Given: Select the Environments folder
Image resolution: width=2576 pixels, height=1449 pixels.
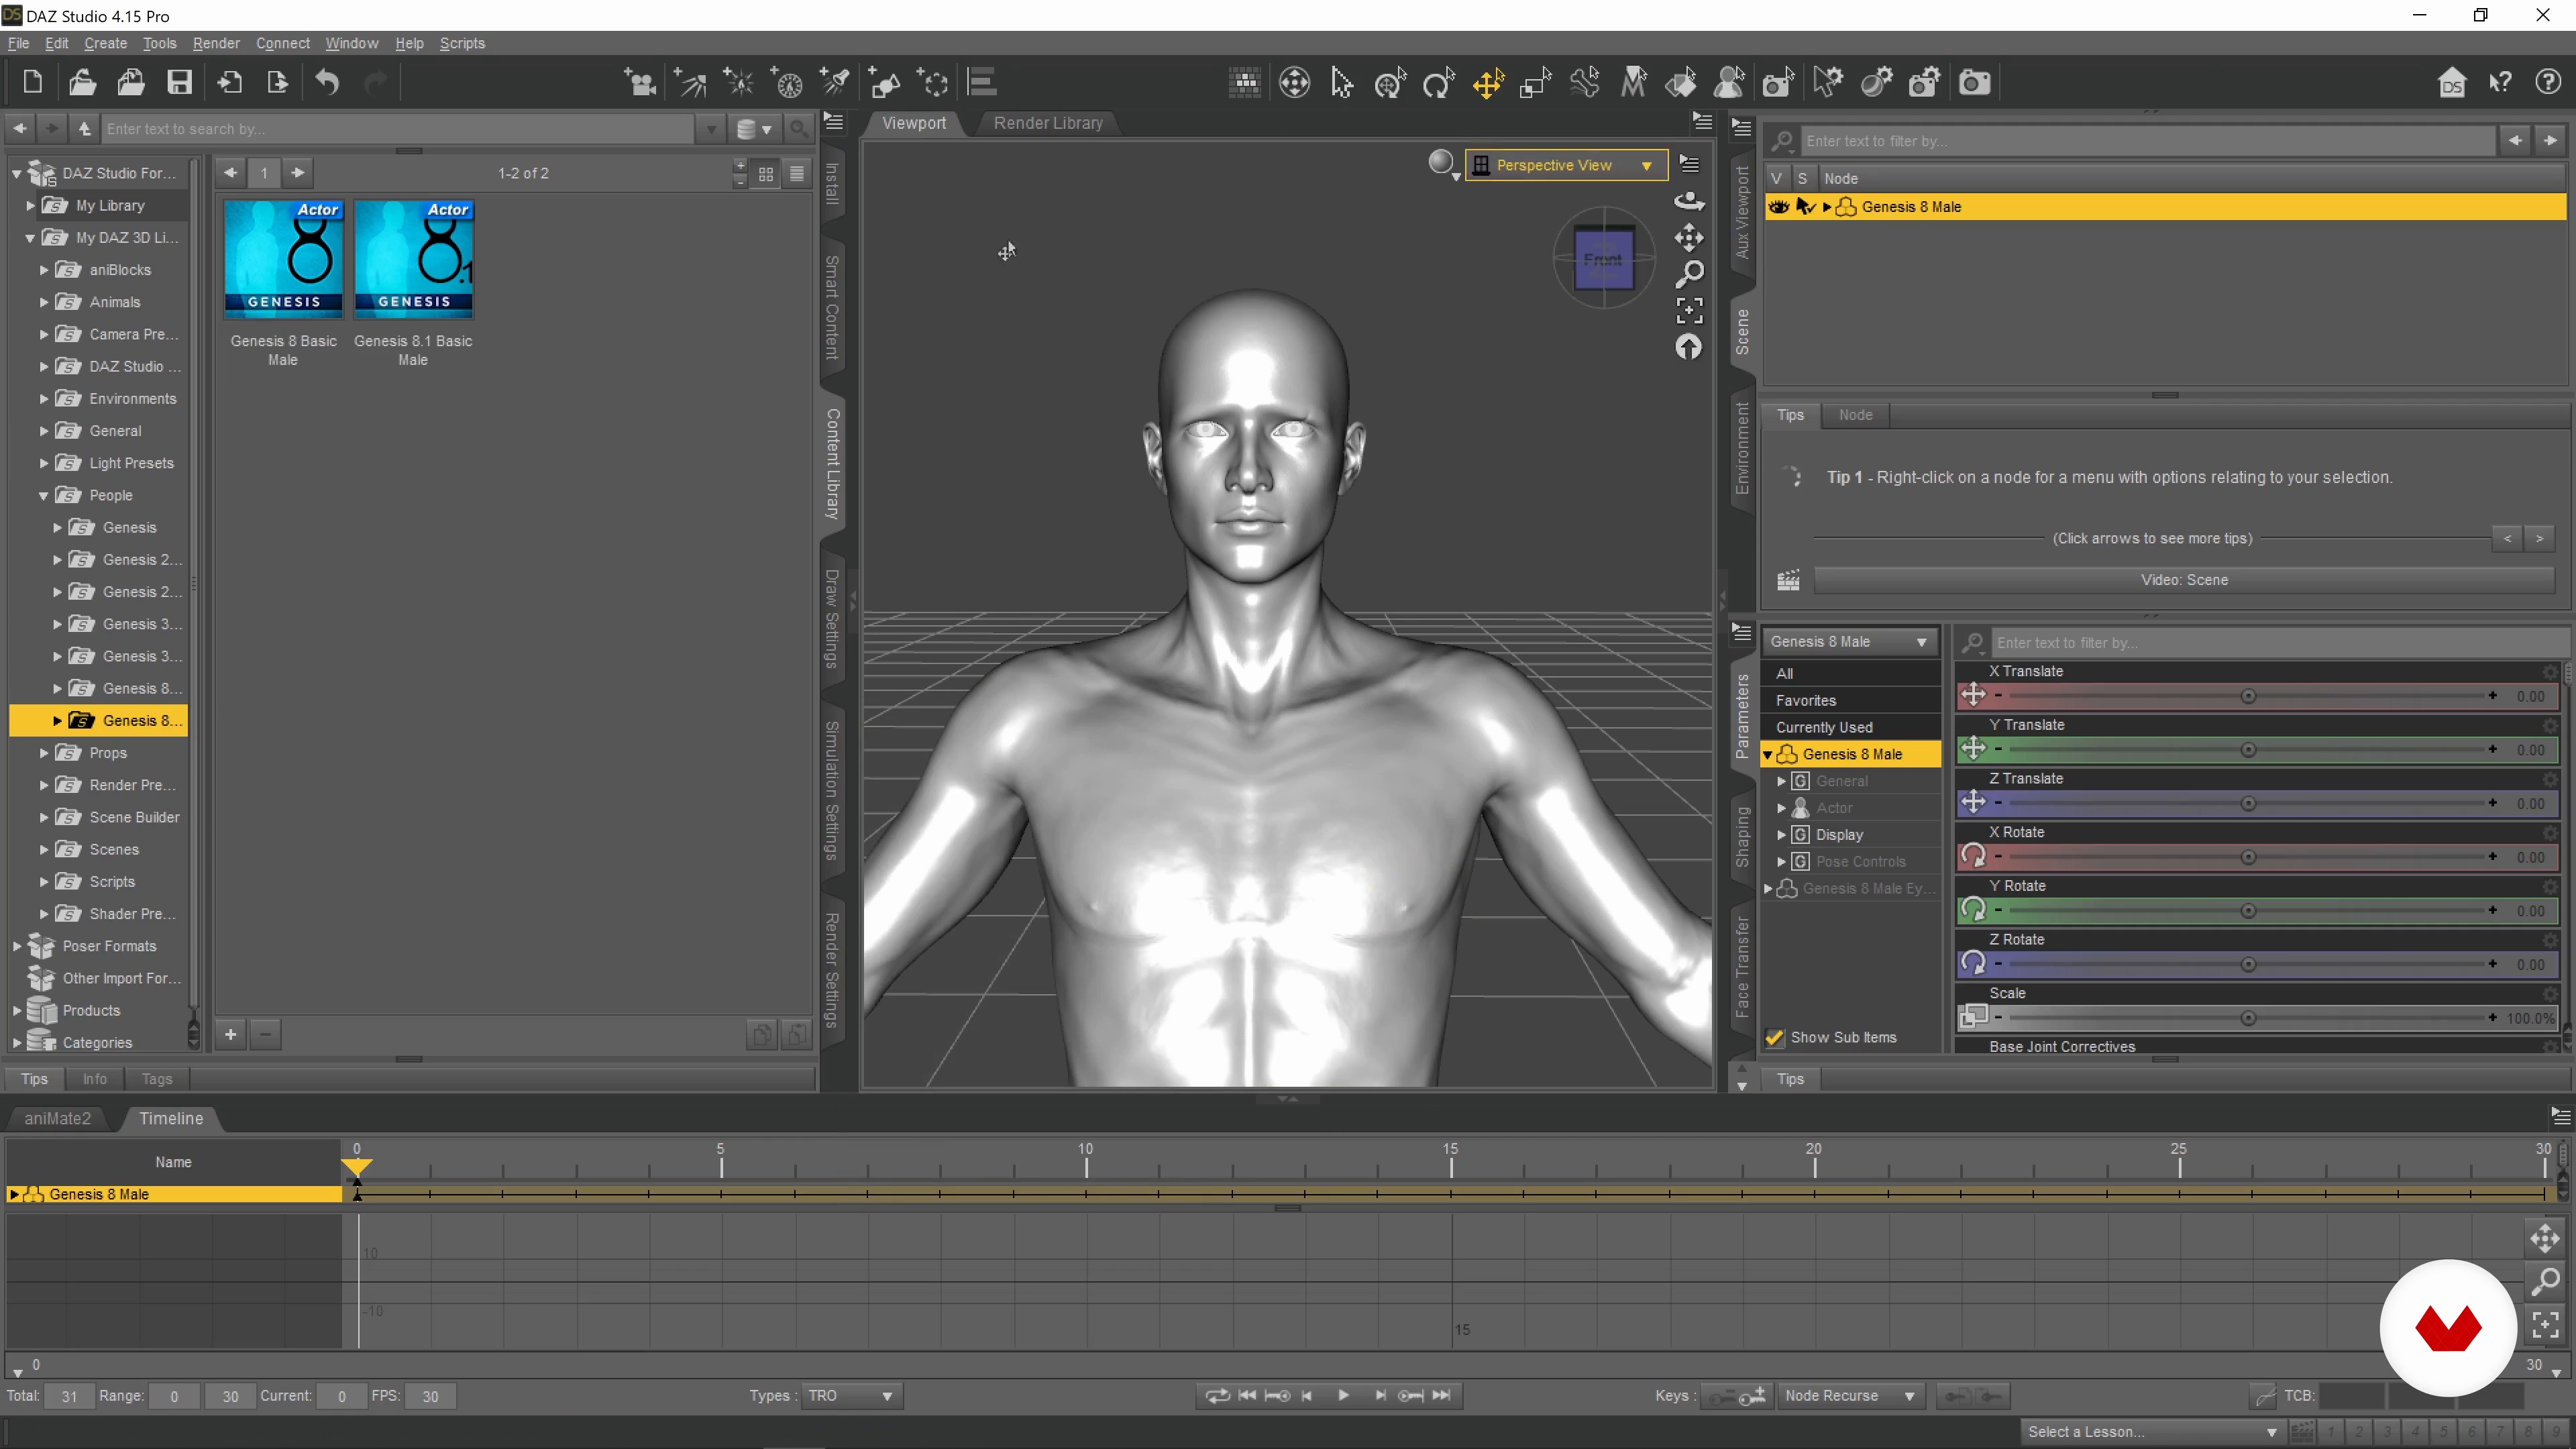Looking at the screenshot, I should (132, 399).
